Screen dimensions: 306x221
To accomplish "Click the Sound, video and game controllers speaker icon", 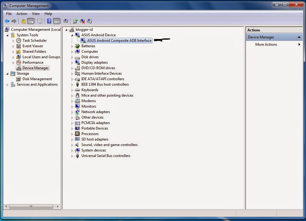I will (x=77, y=144).
